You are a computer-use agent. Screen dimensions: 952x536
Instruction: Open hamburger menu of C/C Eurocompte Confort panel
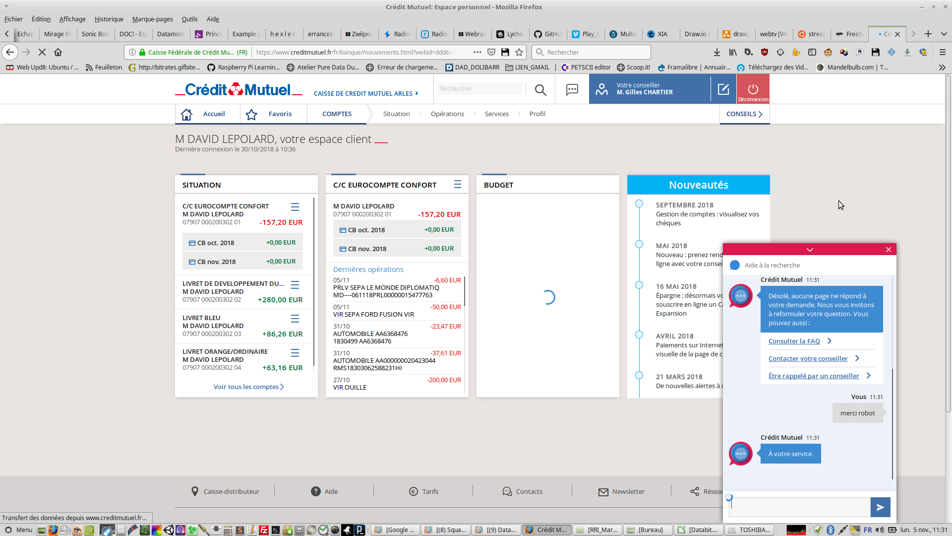point(458,185)
